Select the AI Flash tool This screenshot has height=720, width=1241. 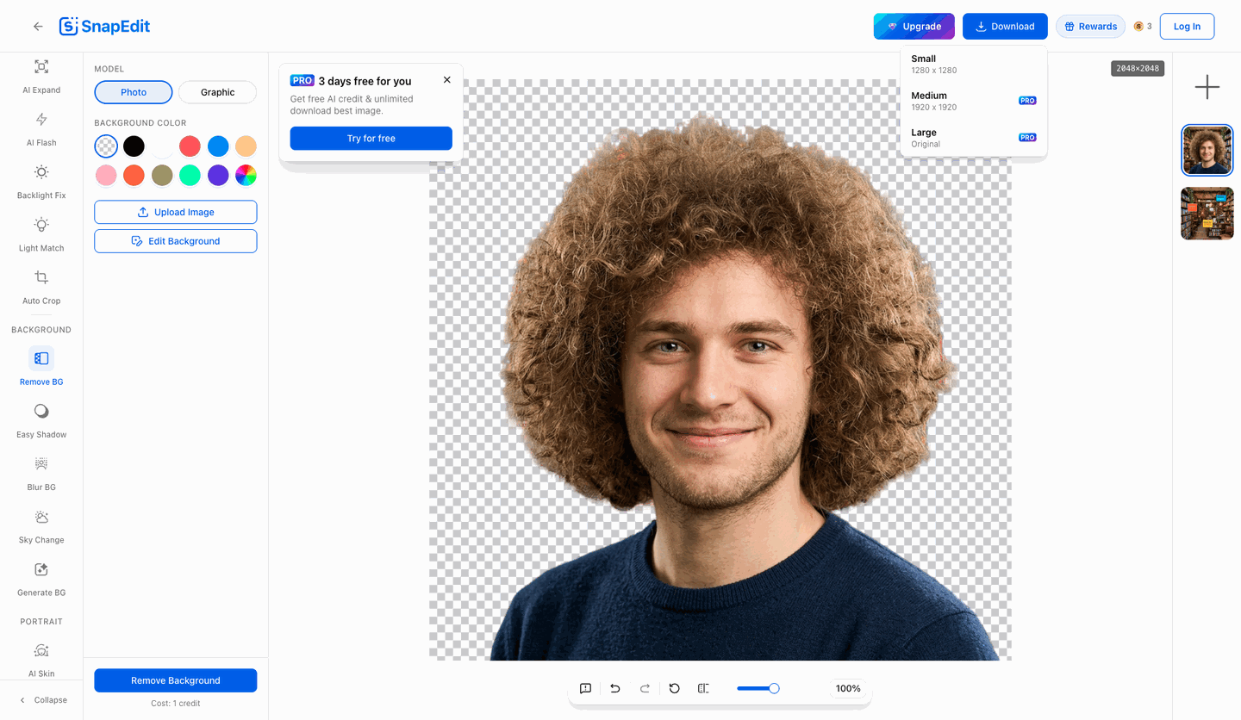click(41, 129)
